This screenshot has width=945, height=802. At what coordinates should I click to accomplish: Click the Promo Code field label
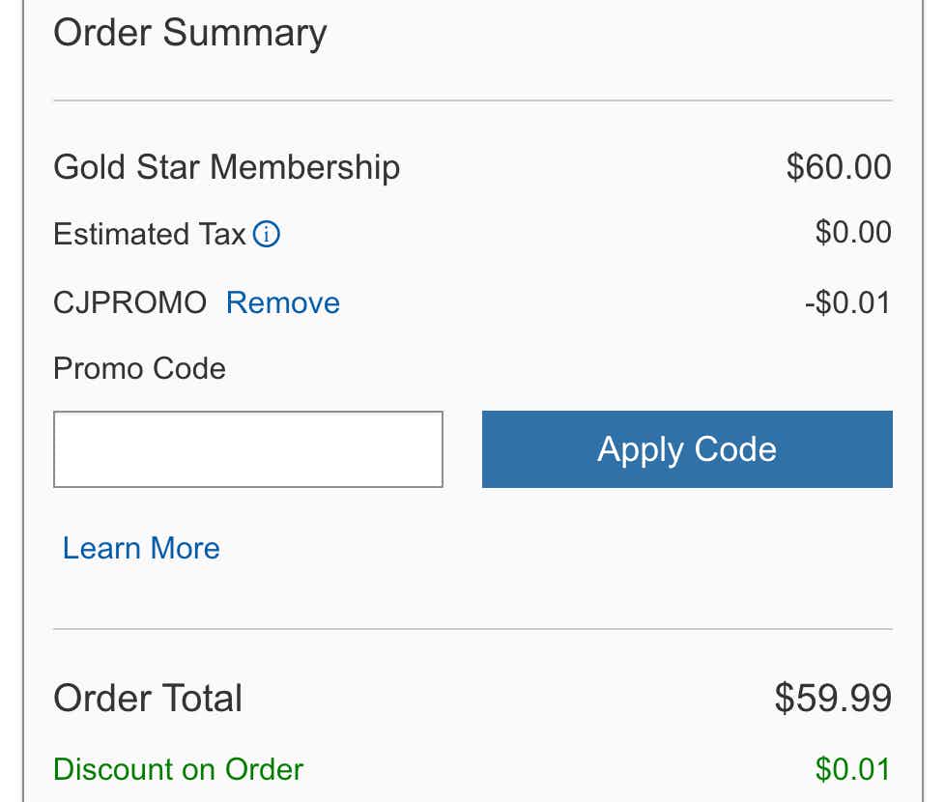(x=139, y=369)
